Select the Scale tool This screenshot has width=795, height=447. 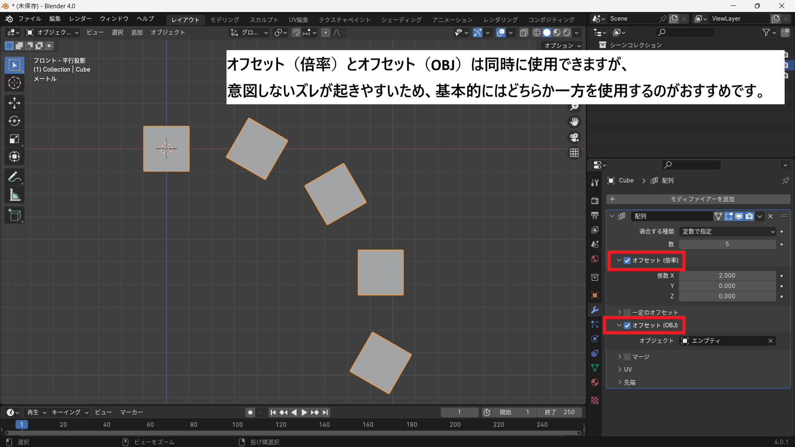(14, 139)
